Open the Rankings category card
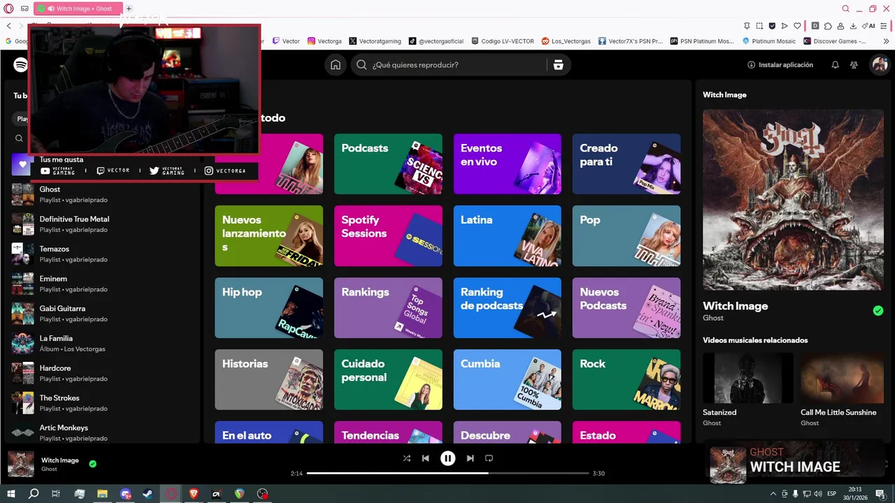Image resolution: width=895 pixels, height=503 pixels. click(388, 308)
